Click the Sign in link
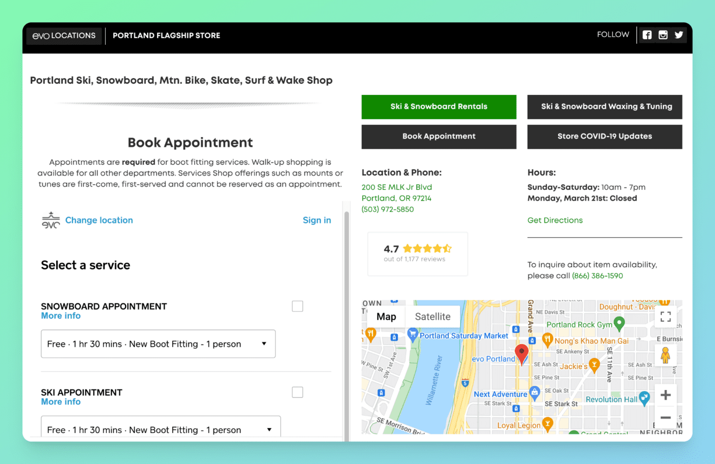This screenshot has width=715, height=464. [317, 220]
